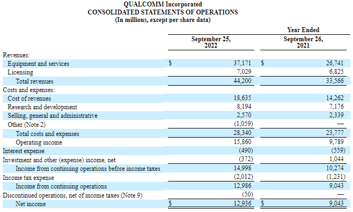Image resolution: width=353 pixels, height=212 pixels.
Task: Click the 2021 net income value 9,043
Action: 336,203
